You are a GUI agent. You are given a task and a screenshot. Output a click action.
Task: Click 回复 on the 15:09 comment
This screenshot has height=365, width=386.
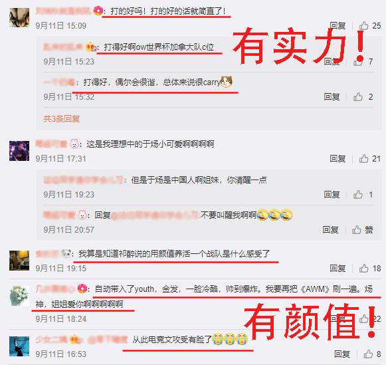click(338, 26)
